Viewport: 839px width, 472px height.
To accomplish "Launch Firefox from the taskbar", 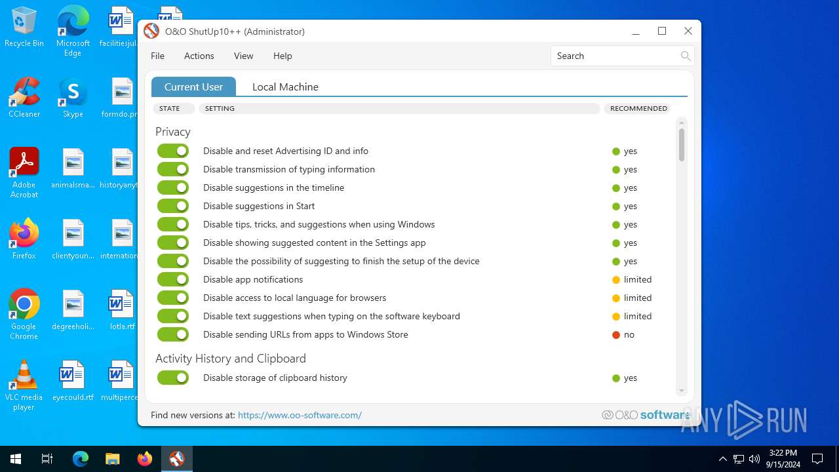I will point(145,459).
